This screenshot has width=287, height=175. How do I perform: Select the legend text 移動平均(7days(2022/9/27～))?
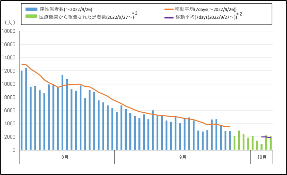[206, 16]
